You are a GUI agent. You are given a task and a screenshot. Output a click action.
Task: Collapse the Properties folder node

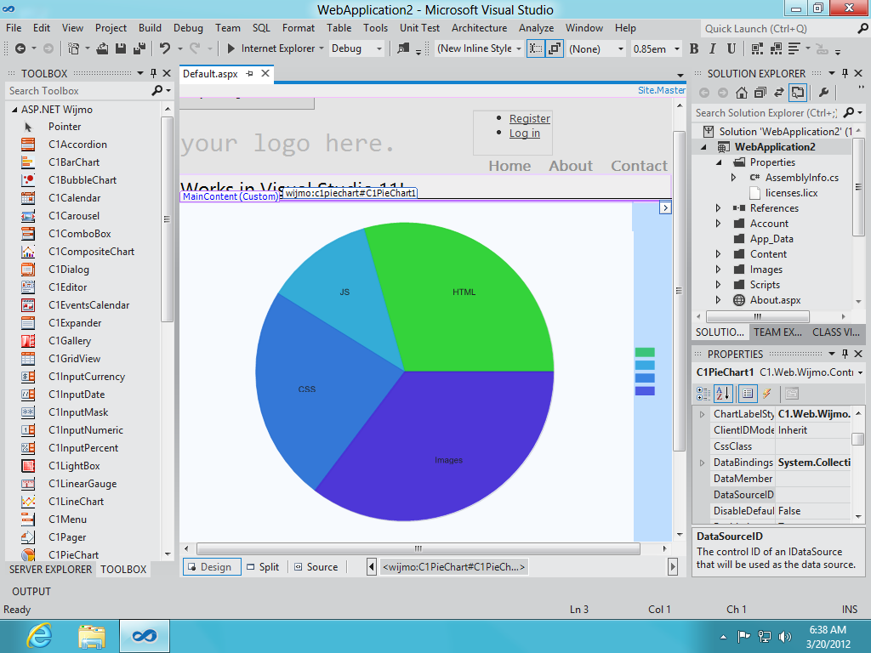[x=719, y=162]
